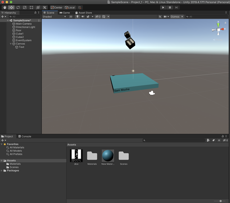
Task: Toggle scene audio speaker icon
Action: [83, 17]
